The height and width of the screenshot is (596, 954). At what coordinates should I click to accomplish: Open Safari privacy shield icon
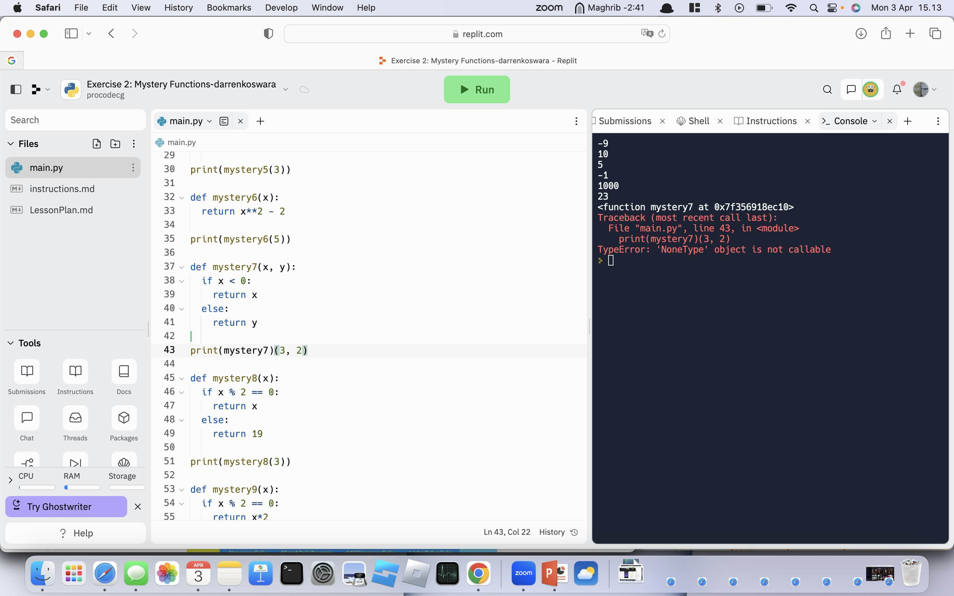coord(268,33)
